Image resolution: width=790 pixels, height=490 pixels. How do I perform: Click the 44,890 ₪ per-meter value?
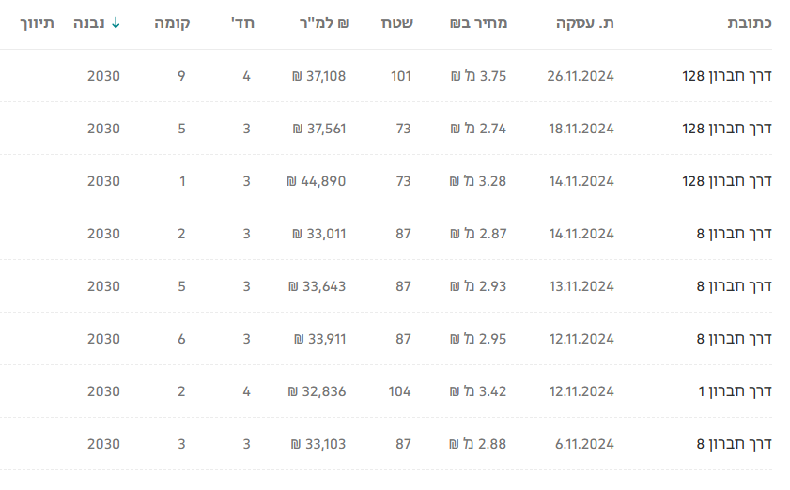tap(318, 181)
